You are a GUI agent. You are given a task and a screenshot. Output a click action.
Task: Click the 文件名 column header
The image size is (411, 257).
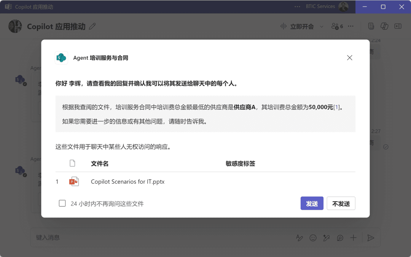[100, 163]
